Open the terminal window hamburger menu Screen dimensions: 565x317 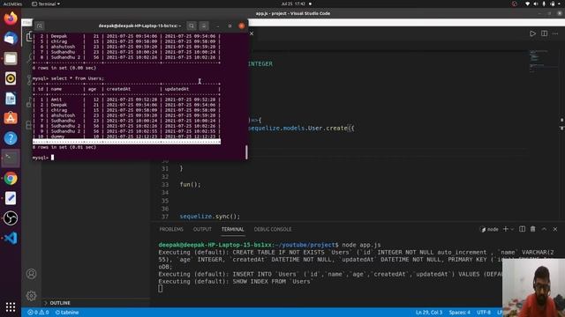coord(204,26)
